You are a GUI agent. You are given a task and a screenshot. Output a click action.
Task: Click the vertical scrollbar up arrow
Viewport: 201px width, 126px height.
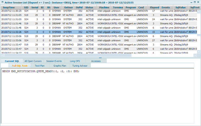pos(199,12)
